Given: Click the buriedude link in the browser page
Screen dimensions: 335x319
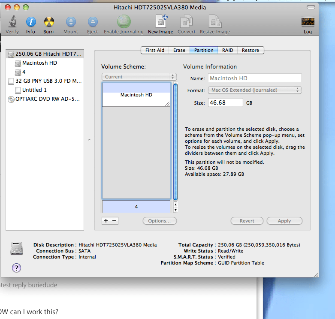Looking at the screenshot, I should click(42, 285).
